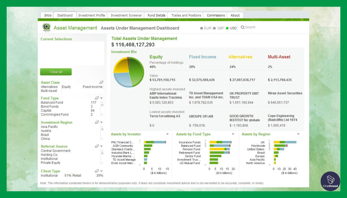
Task: Open the Assets by Region dropdown
Action: (x=298, y=134)
